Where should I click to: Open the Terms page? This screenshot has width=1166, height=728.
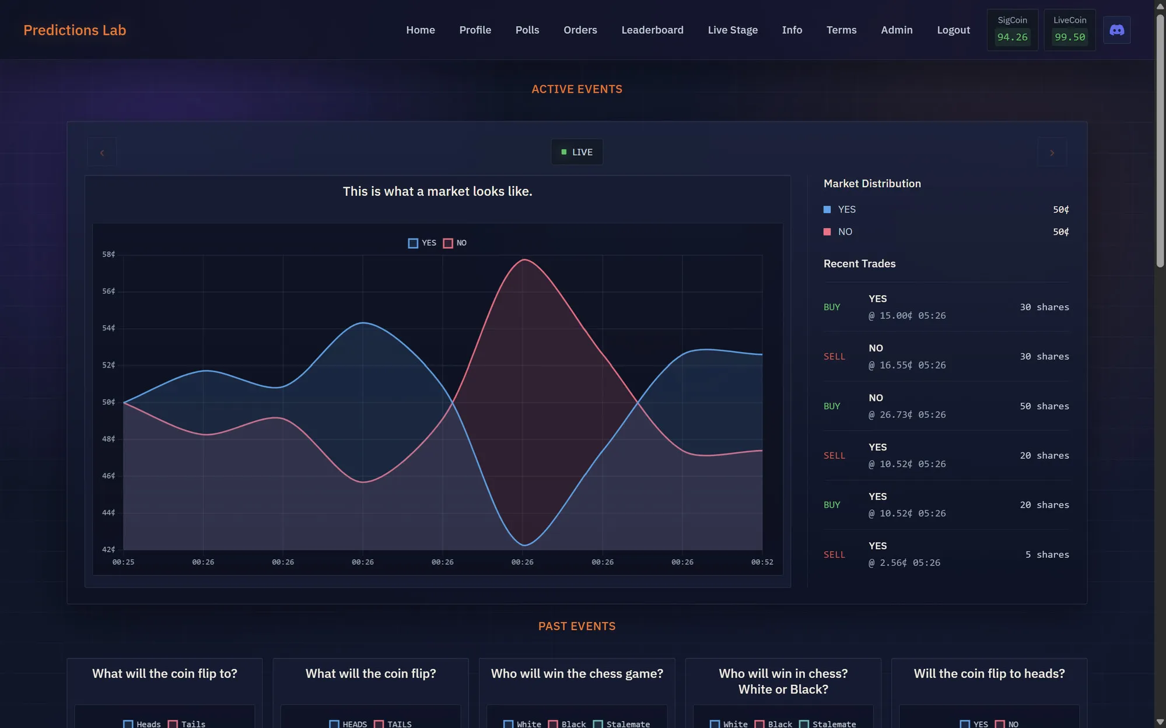tap(841, 30)
